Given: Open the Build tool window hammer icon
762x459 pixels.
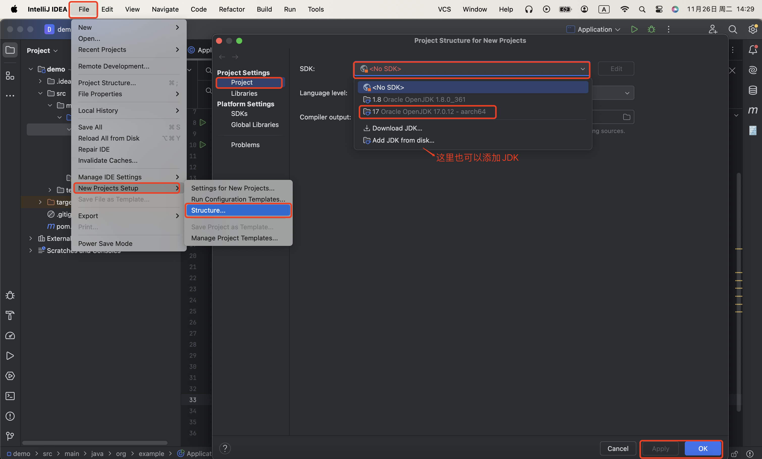Looking at the screenshot, I should (x=10, y=315).
